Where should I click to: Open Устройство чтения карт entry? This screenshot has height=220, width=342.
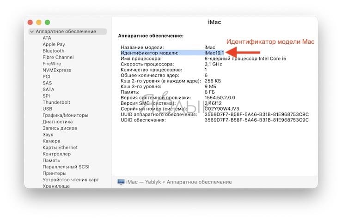[71, 179]
